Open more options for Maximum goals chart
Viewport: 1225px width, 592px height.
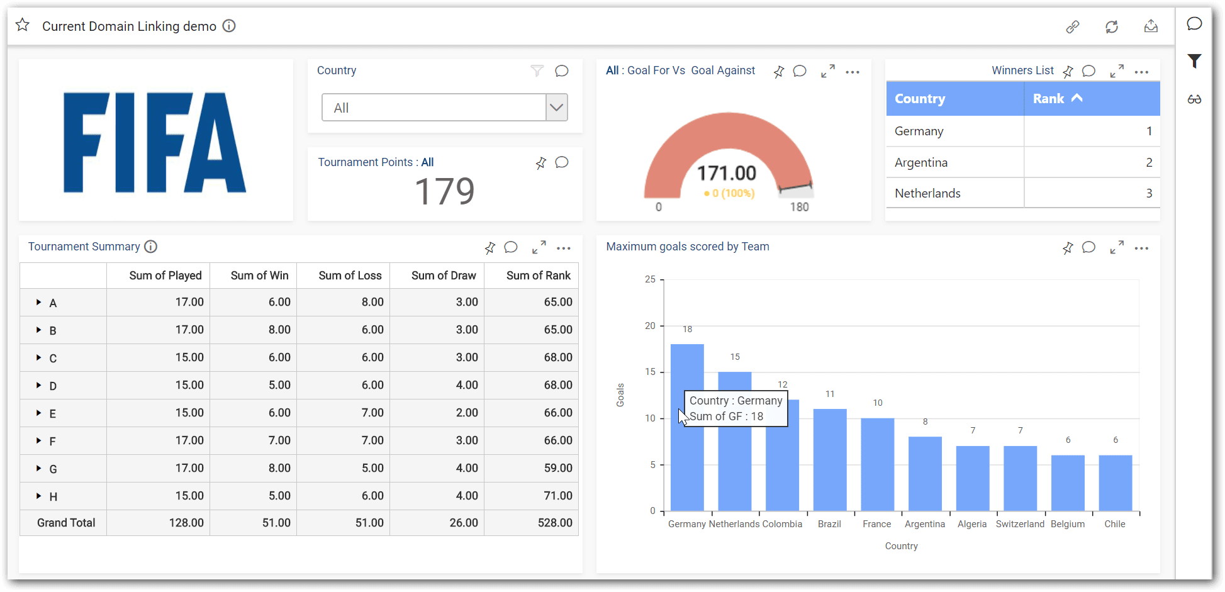1141,249
